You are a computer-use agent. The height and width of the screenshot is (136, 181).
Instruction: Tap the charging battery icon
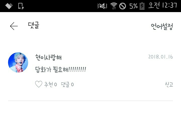point(142,6)
